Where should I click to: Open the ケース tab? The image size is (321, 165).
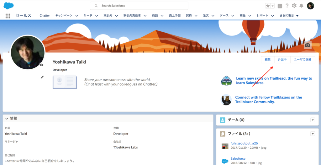click(224, 16)
